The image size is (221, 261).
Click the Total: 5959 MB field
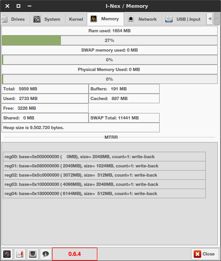pos(45,89)
